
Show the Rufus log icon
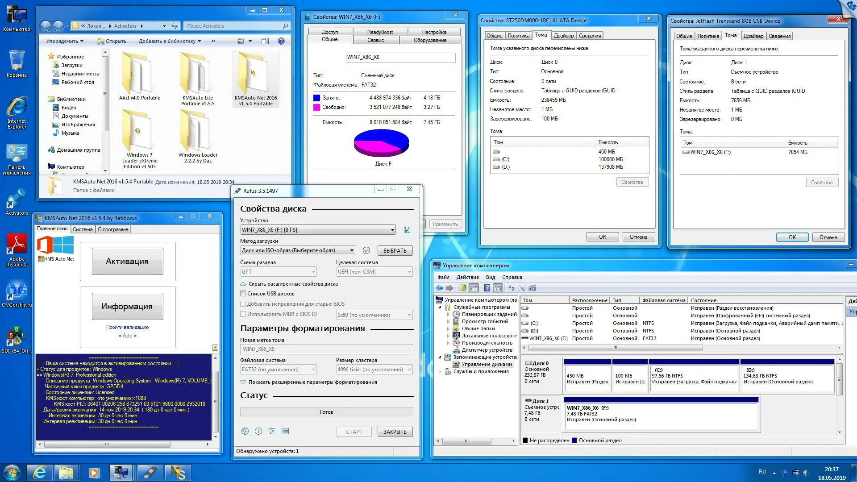[x=285, y=431]
